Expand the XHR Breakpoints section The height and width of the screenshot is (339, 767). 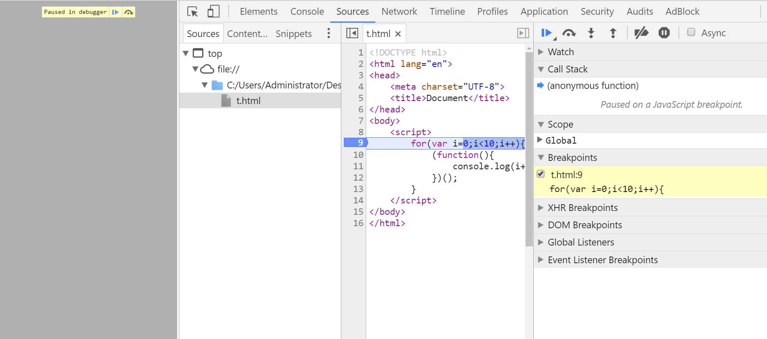tap(540, 208)
